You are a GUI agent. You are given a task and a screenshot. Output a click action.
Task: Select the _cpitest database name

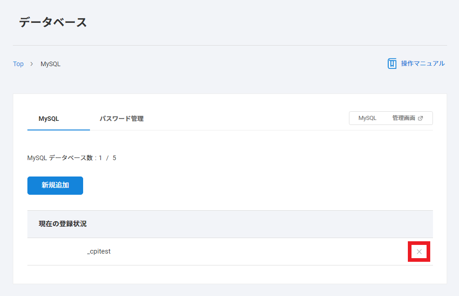click(99, 251)
